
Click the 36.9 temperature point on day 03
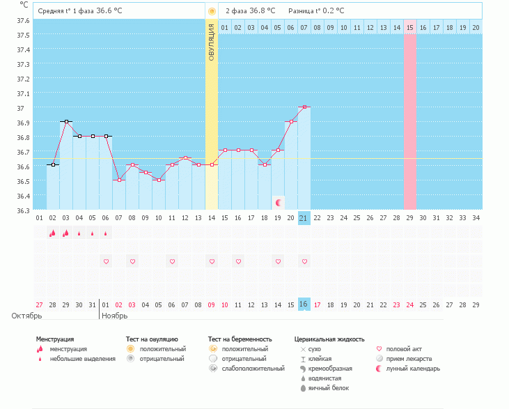(x=66, y=122)
